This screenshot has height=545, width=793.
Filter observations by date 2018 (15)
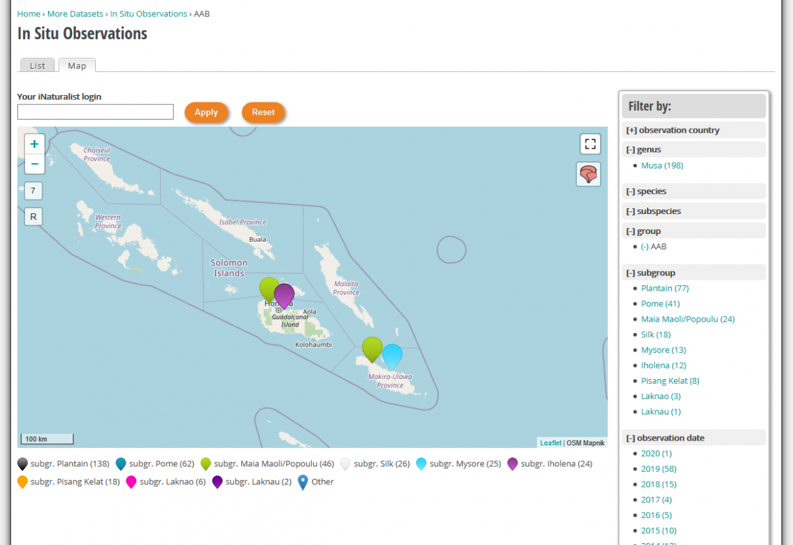[x=659, y=484]
